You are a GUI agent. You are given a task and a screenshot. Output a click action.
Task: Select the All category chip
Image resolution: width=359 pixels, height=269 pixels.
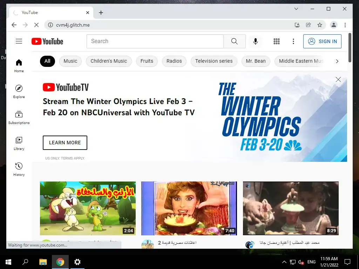coord(47,61)
